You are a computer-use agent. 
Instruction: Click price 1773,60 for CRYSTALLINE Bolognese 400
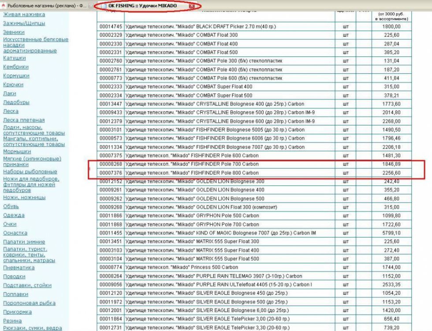(391, 104)
